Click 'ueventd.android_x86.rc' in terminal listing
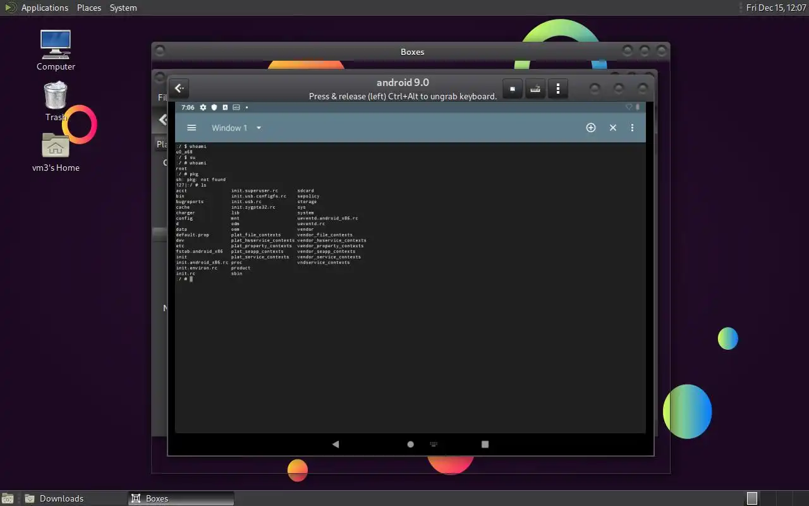Image resolution: width=809 pixels, height=506 pixels. click(327, 218)
